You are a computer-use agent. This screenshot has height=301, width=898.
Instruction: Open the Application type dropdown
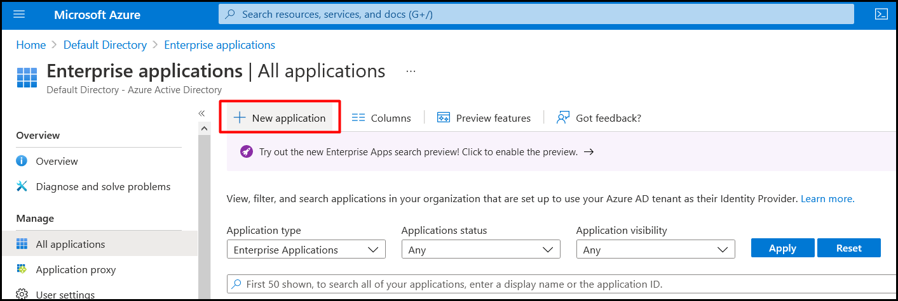[306, 250]
